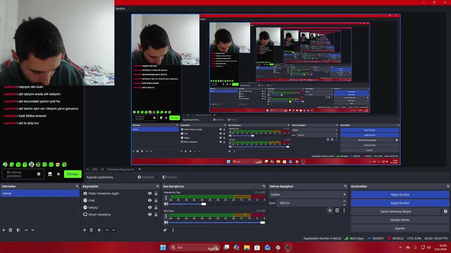The image size is (451, 253).
Task: Float the Kaynaklar dock panel
Action: 157,186
